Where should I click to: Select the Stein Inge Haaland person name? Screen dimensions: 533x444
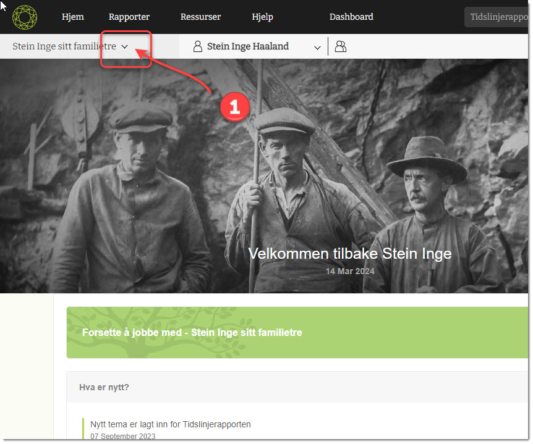point(248,46)
